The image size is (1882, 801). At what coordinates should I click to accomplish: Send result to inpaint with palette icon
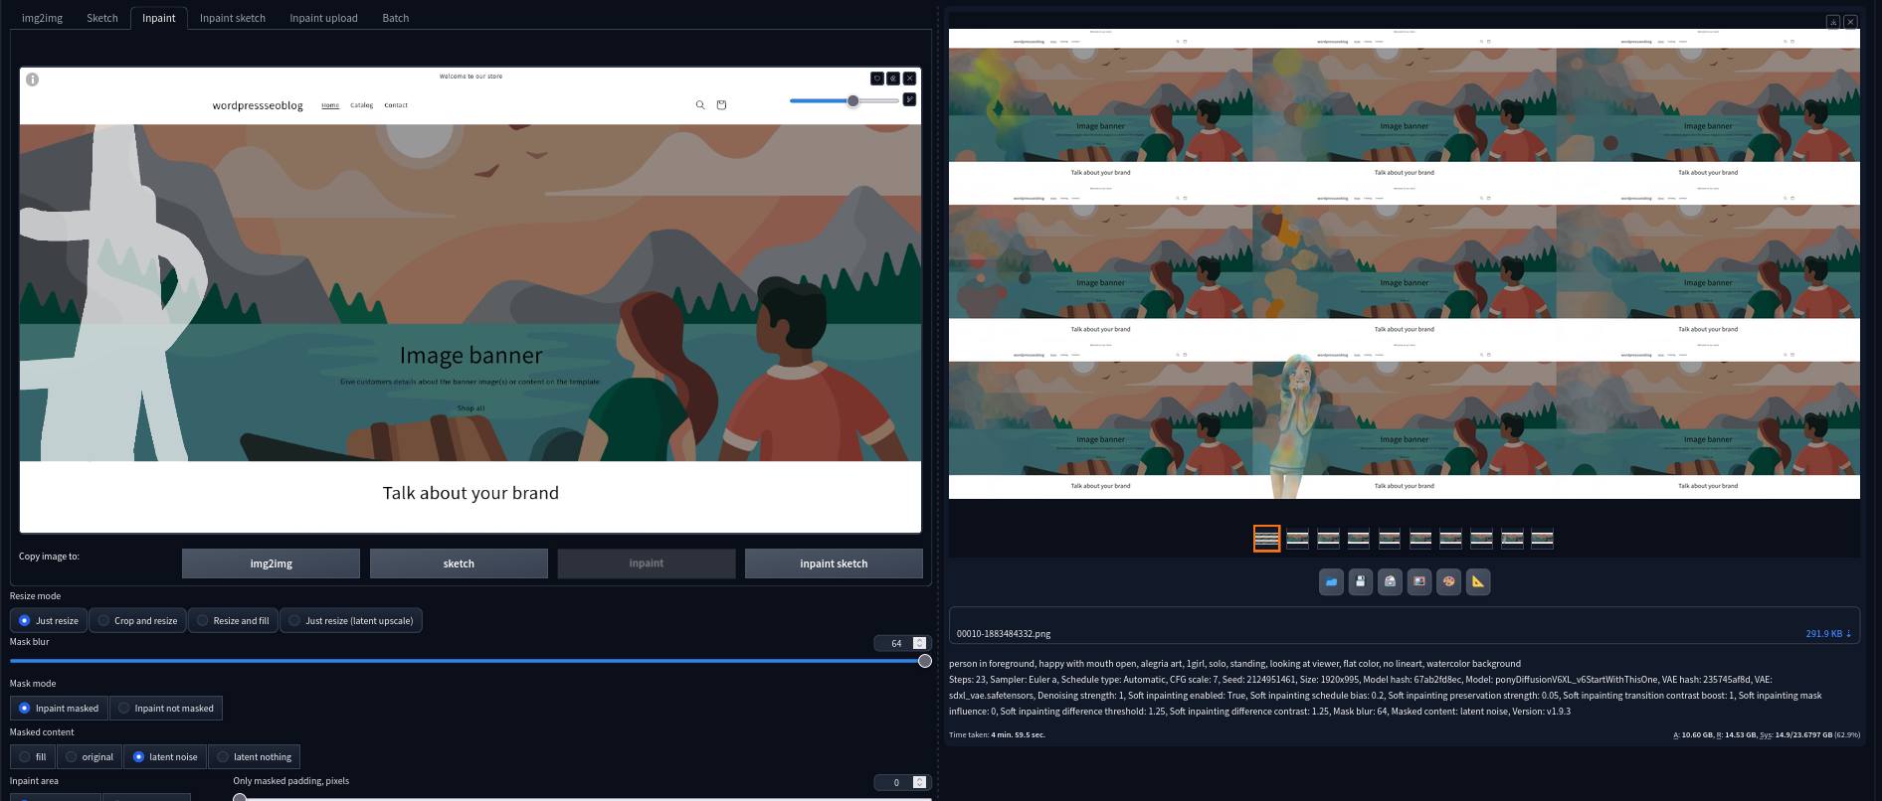pos(1448,582)
